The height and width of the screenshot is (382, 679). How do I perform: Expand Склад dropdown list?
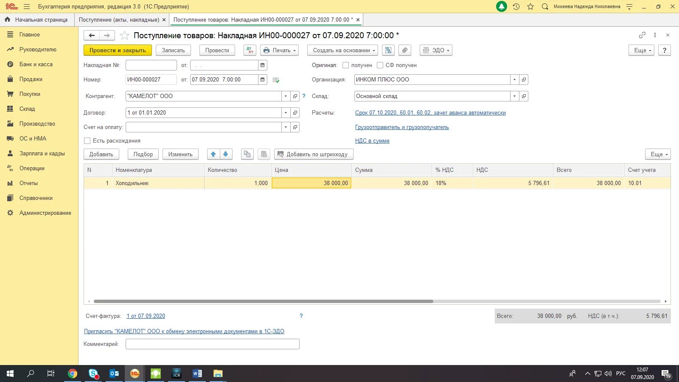pyautogui.click(x=514, y=96)
